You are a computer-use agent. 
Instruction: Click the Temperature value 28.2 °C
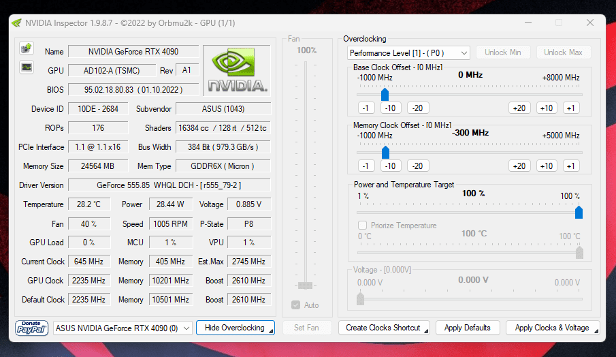[89, 204]
